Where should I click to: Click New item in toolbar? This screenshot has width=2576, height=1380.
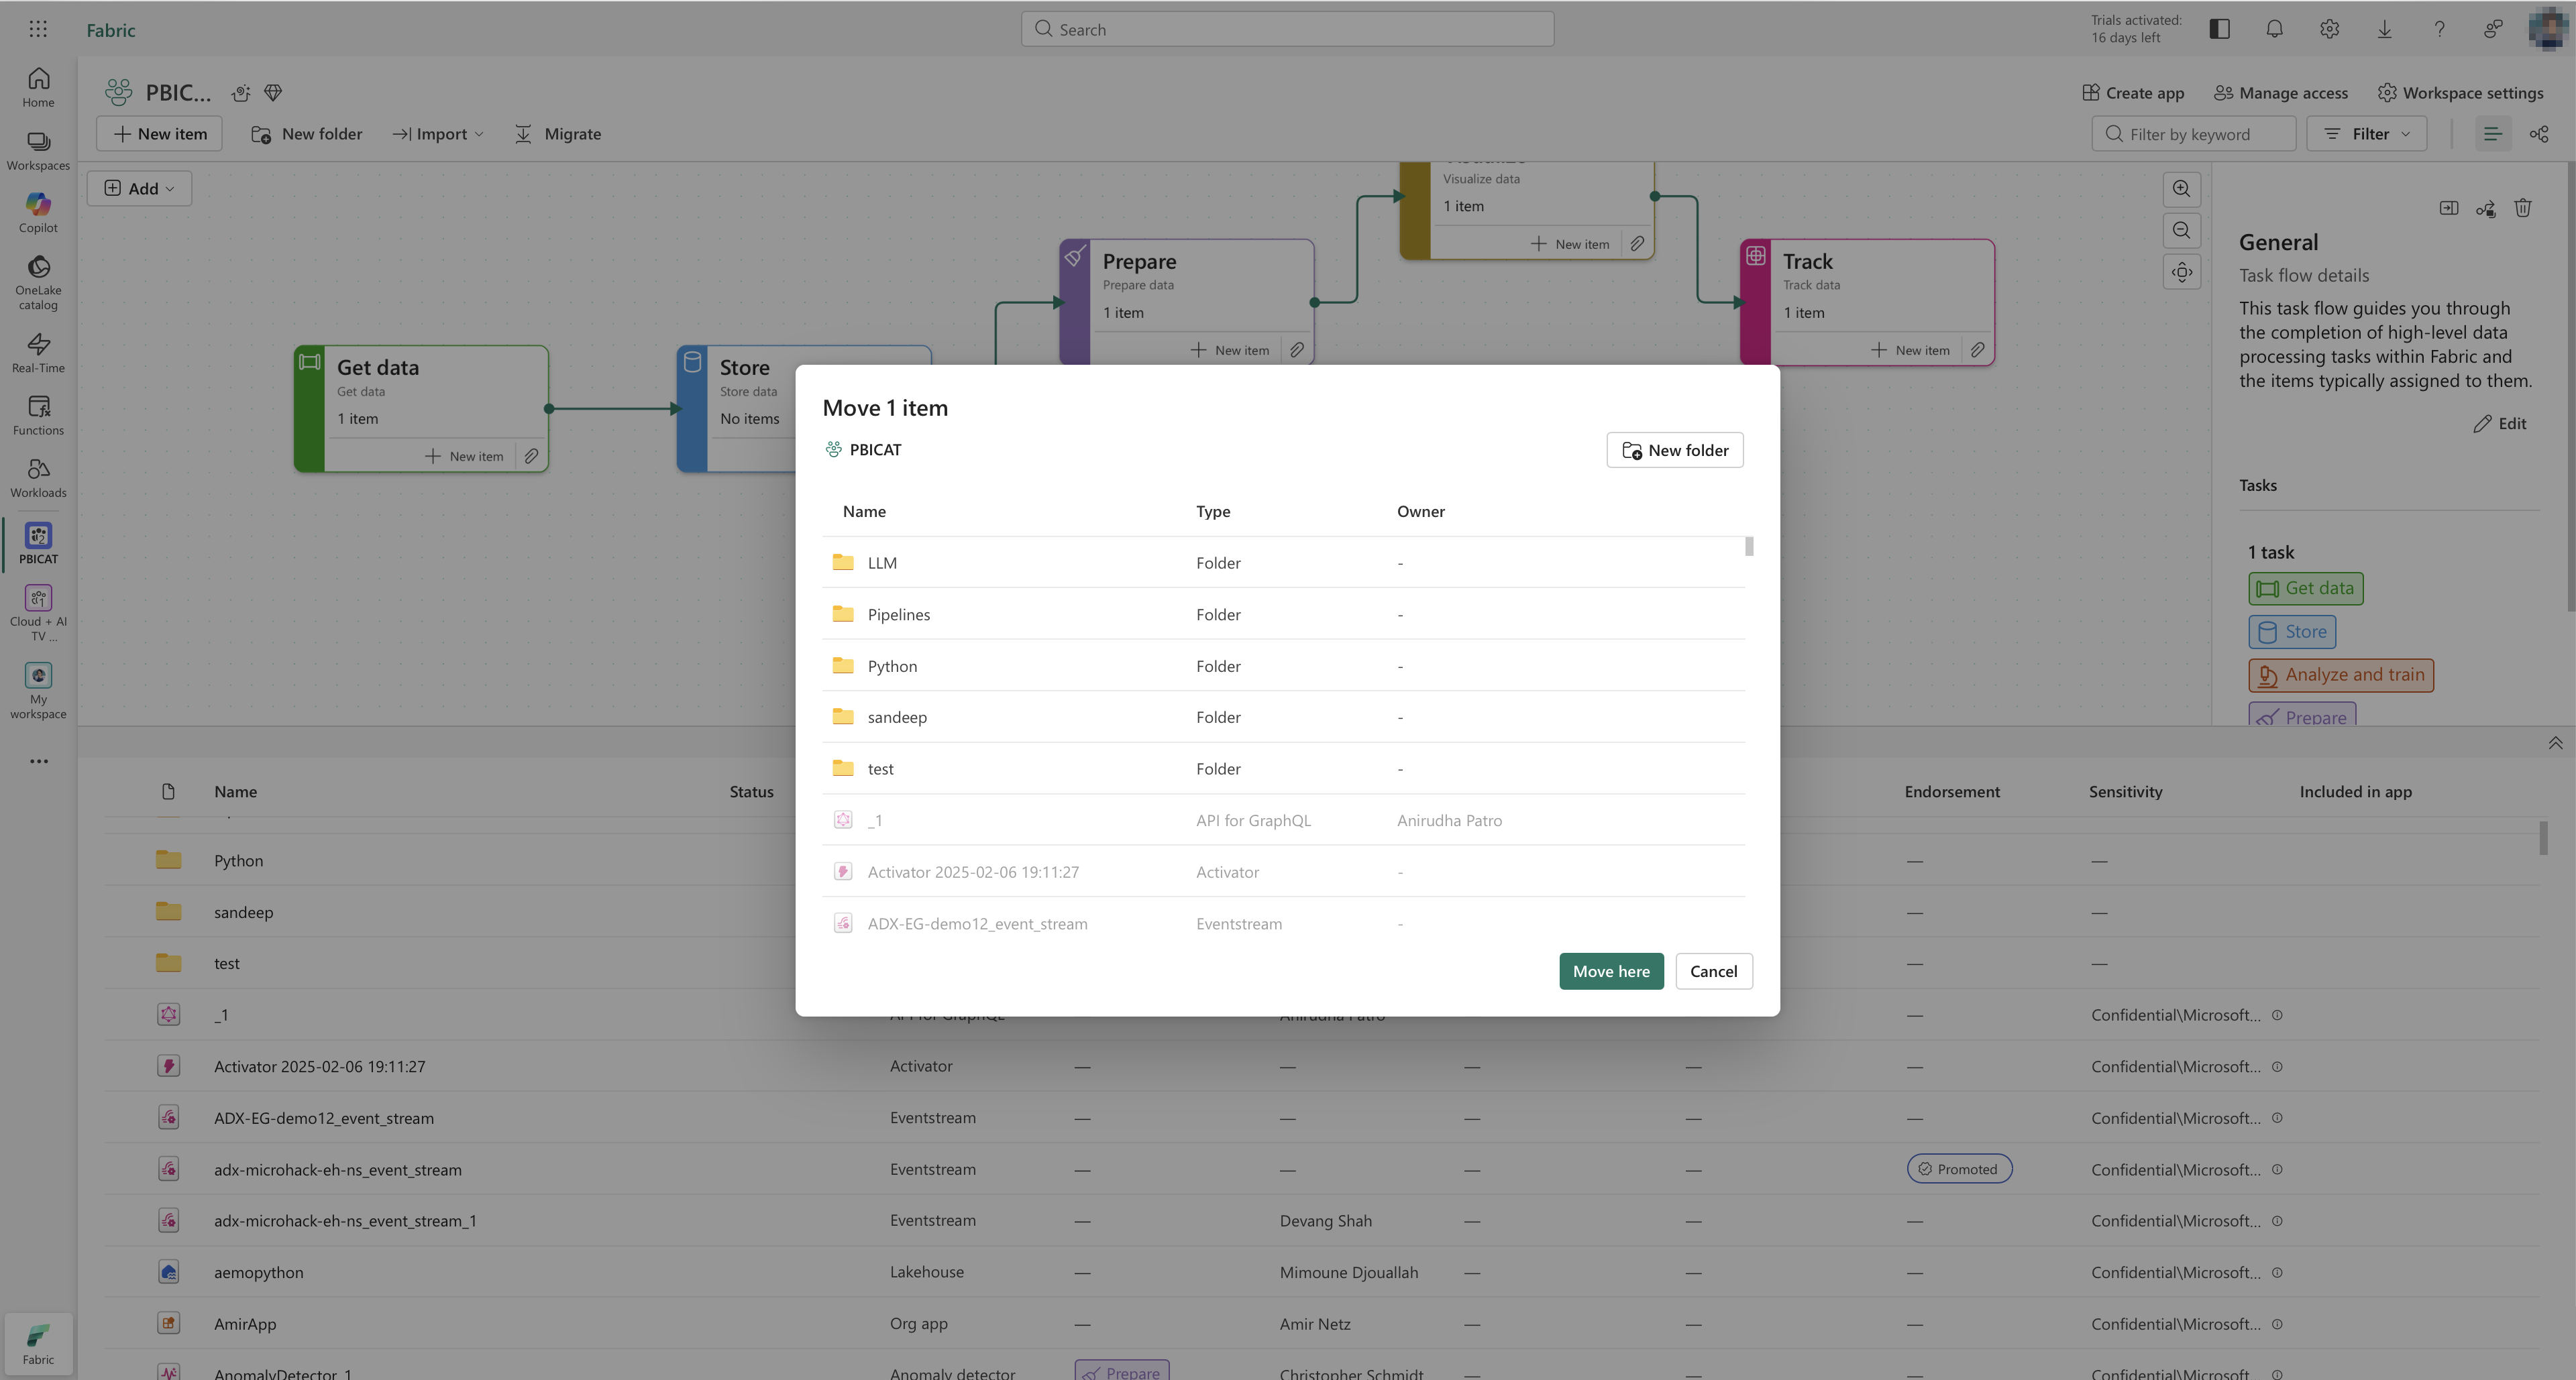point(159,134)
